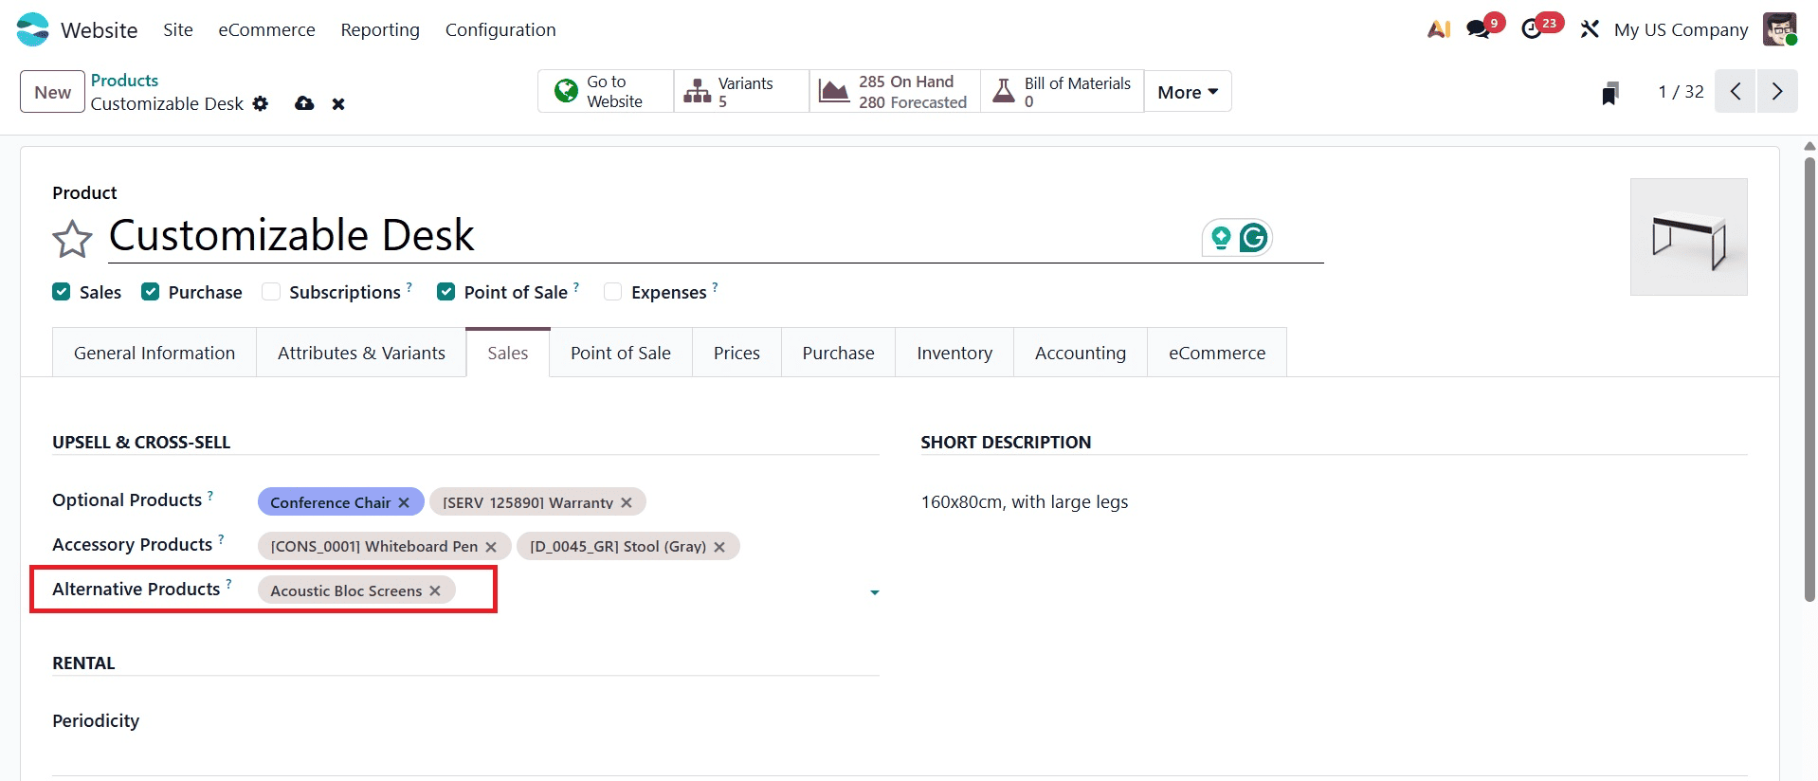Click the short description text field
Viewport: 1818px width, 781px height.
1334,502
